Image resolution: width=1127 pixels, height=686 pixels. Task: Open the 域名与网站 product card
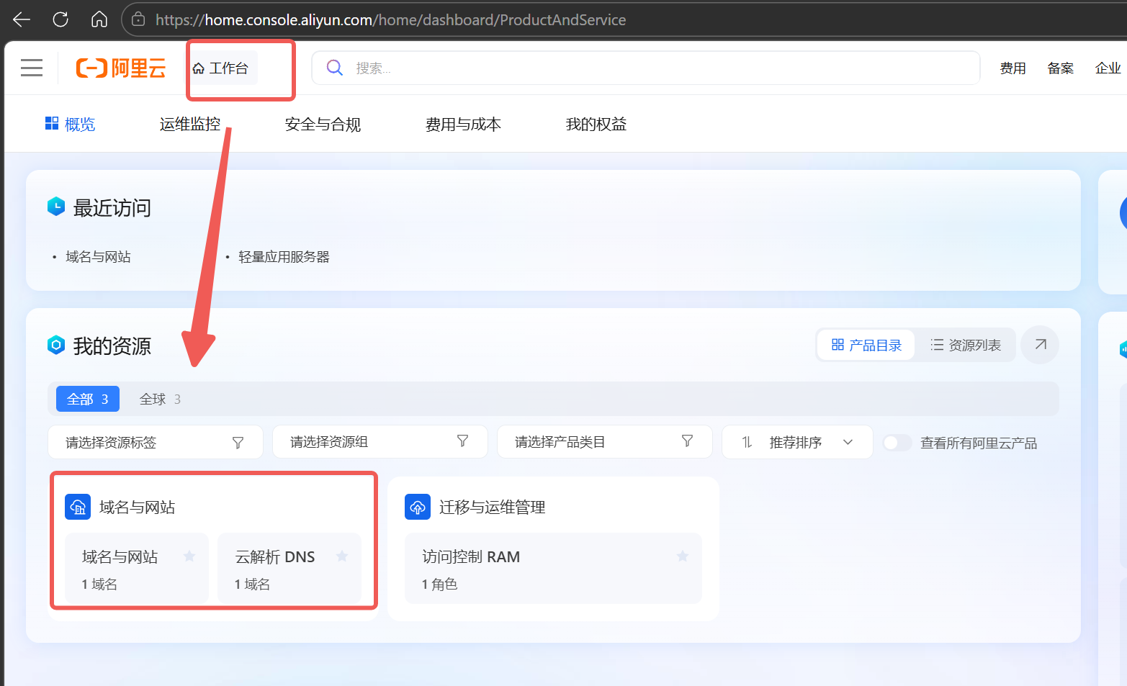pyautogui.click(x=137, y=568)
